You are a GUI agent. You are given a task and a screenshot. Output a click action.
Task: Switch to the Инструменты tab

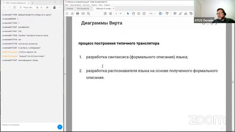click(x=83, y=8)
